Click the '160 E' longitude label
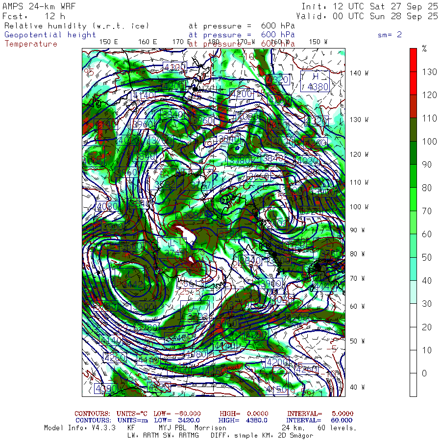The height and width of the screenshot is (441, 441). point(147,42)
